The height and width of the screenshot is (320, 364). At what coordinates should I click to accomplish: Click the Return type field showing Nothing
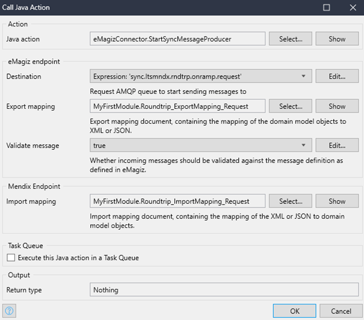224,289
